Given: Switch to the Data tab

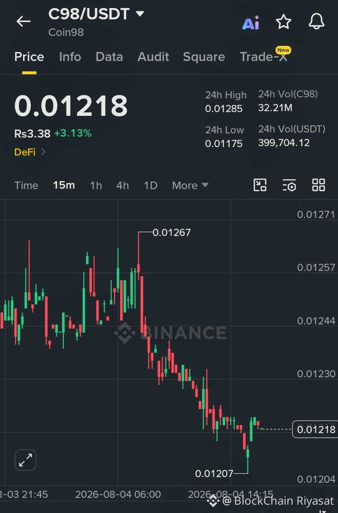Looking at the screenshot, I should 109,57.
